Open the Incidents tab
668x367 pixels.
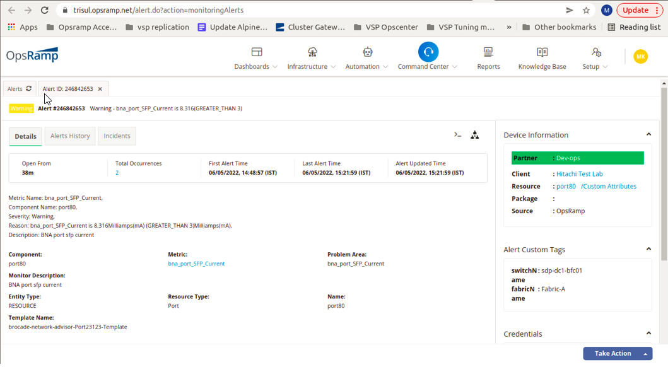point(117,136)
